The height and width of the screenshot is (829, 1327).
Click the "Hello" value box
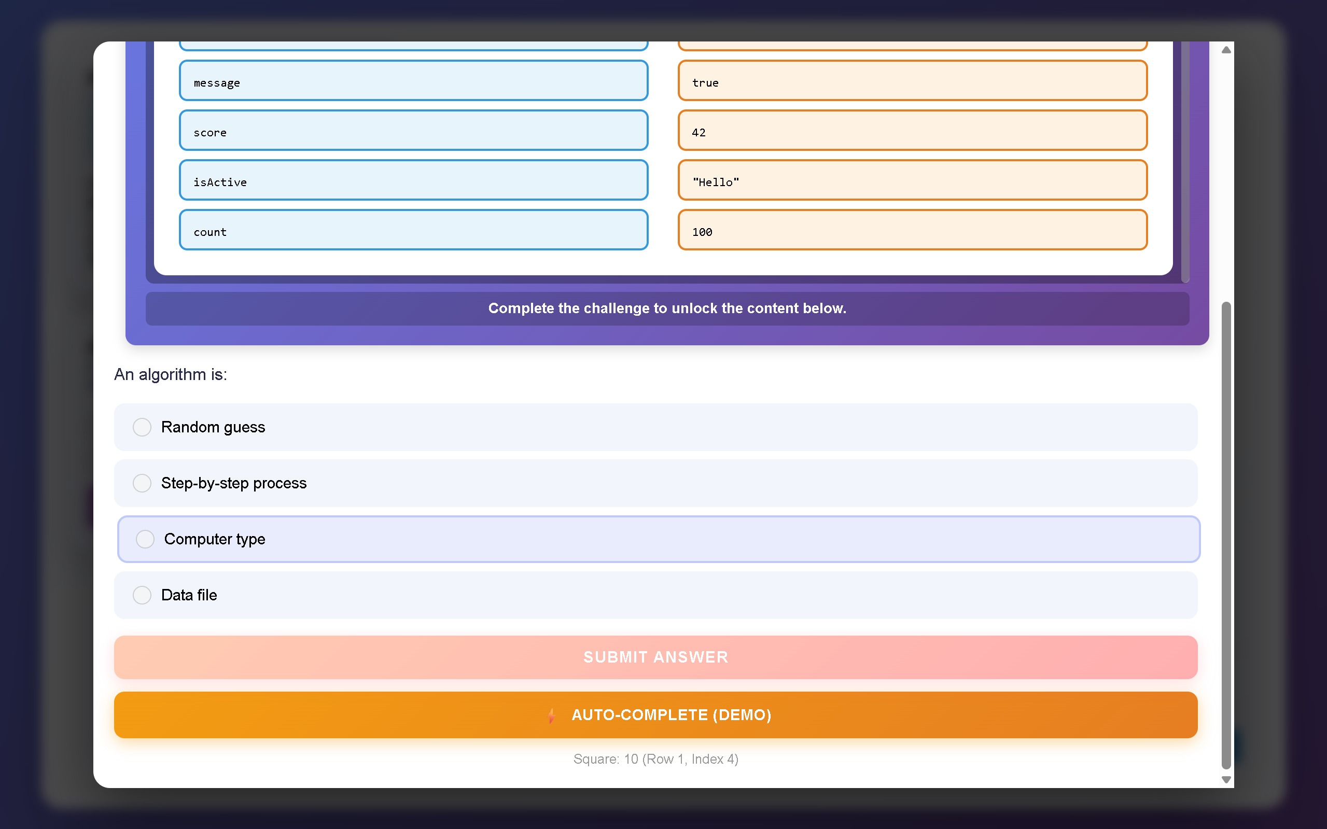912,180
